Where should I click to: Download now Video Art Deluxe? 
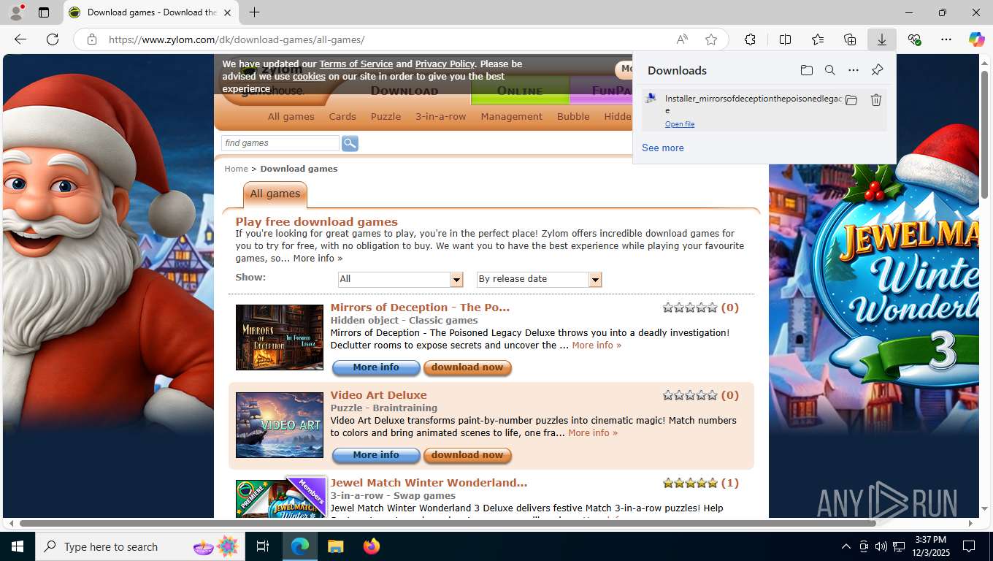coord(467,455)
